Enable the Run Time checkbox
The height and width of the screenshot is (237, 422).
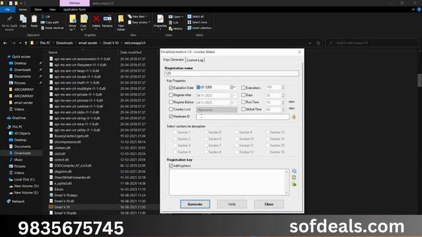pos(243,102)
